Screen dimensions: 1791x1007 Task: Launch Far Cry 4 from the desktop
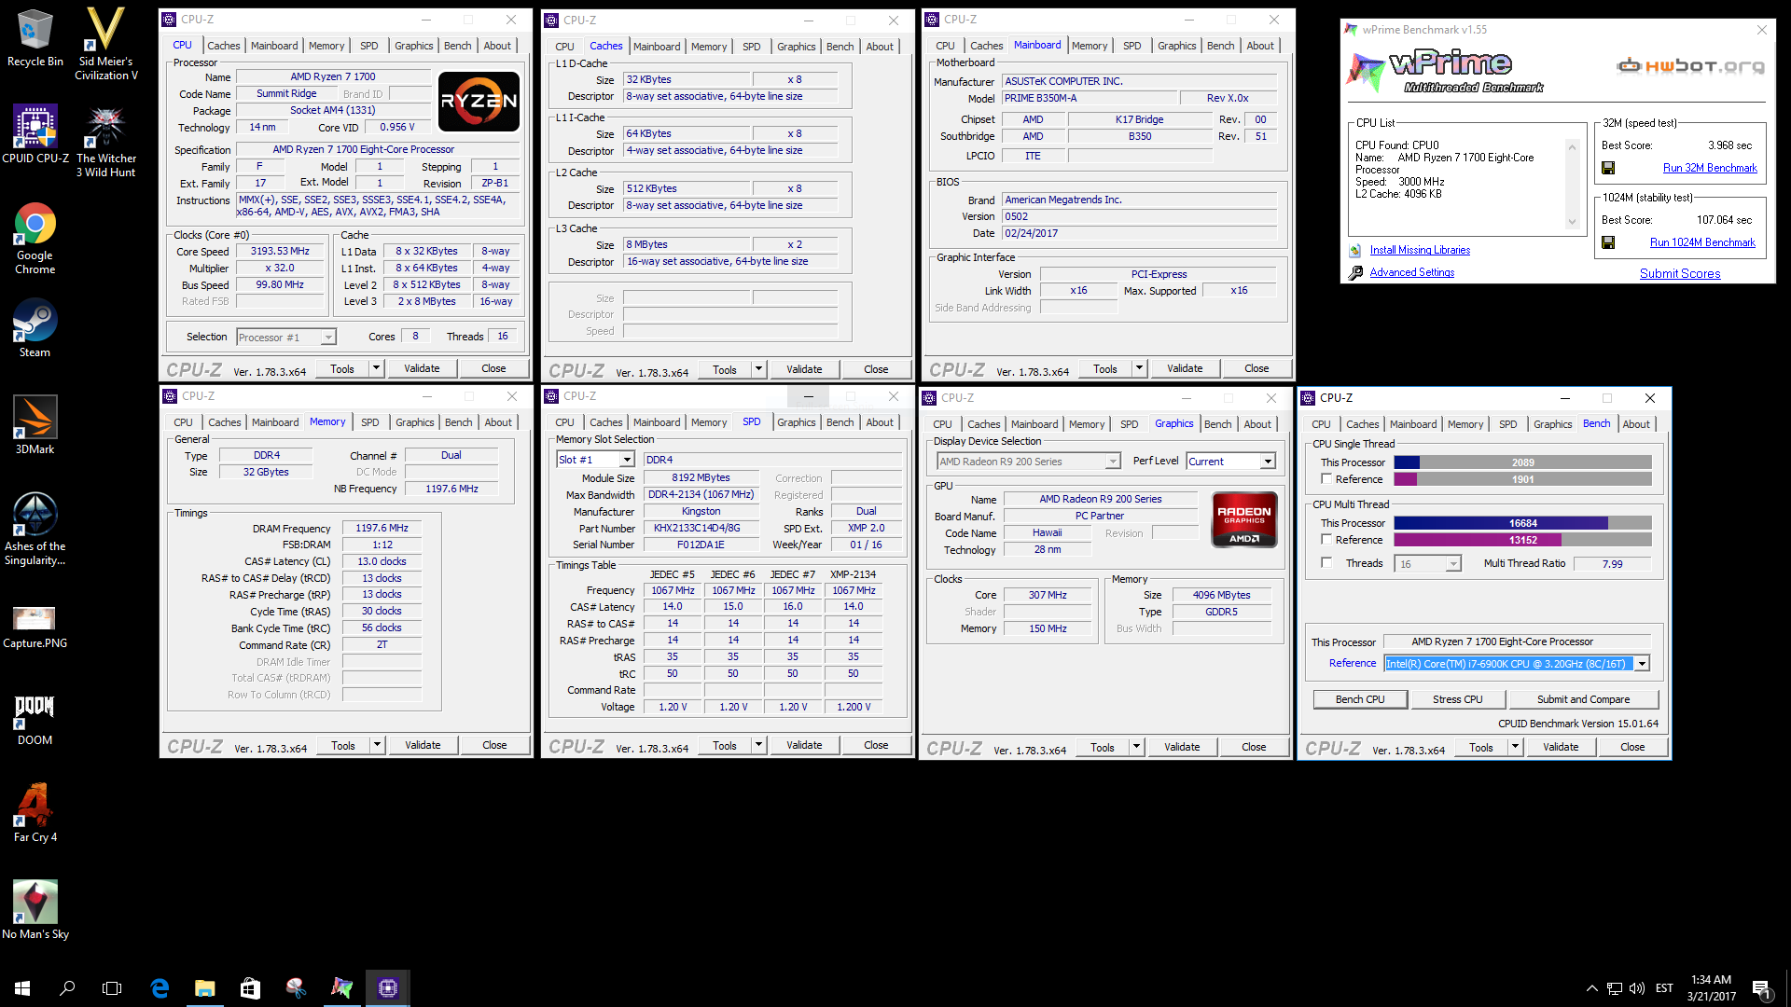coord(35,813)
